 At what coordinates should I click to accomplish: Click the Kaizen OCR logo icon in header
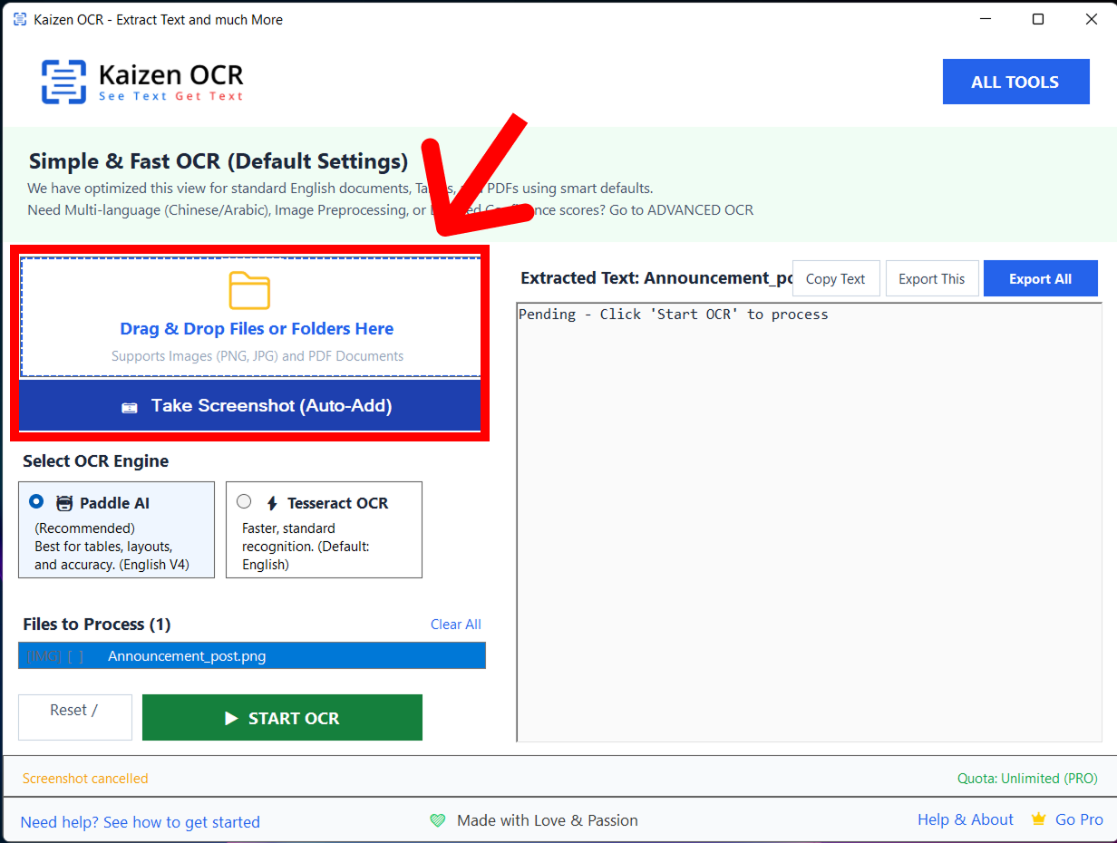(x=63, y=82)
